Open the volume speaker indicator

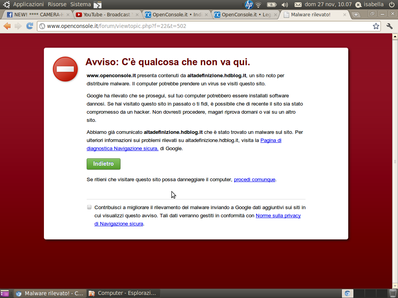pos(285,5)
